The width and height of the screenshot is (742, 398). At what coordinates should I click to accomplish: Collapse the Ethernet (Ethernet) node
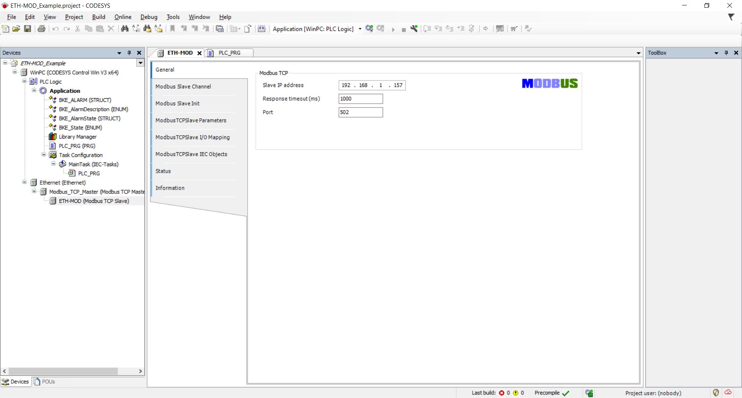tap(24, 182)
